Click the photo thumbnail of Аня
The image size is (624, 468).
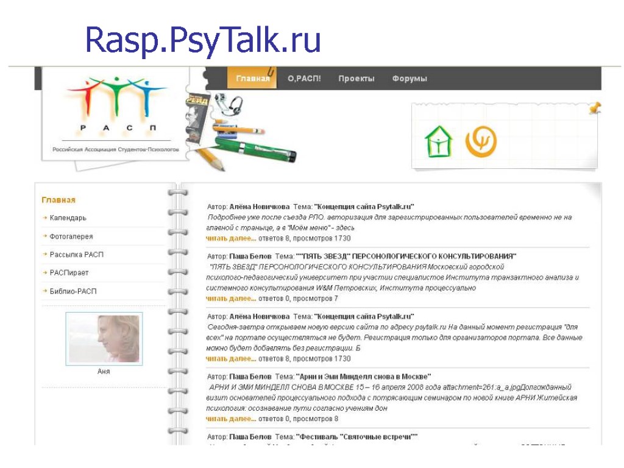tap(104, 338)
